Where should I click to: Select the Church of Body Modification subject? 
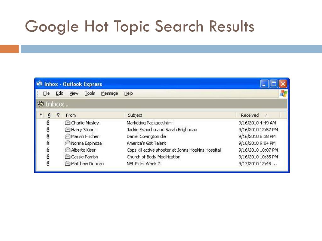point(153,157)
